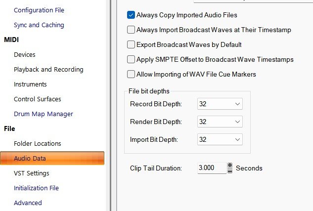Open the Drum Map Manager page
The width and height of the screenshot is (313, 211).
[43, 114]
